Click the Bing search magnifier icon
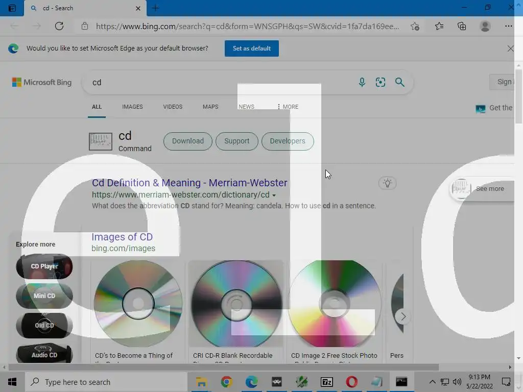Image resolution: width=523 pixels, height=392 pixels. tap(399, 82)
